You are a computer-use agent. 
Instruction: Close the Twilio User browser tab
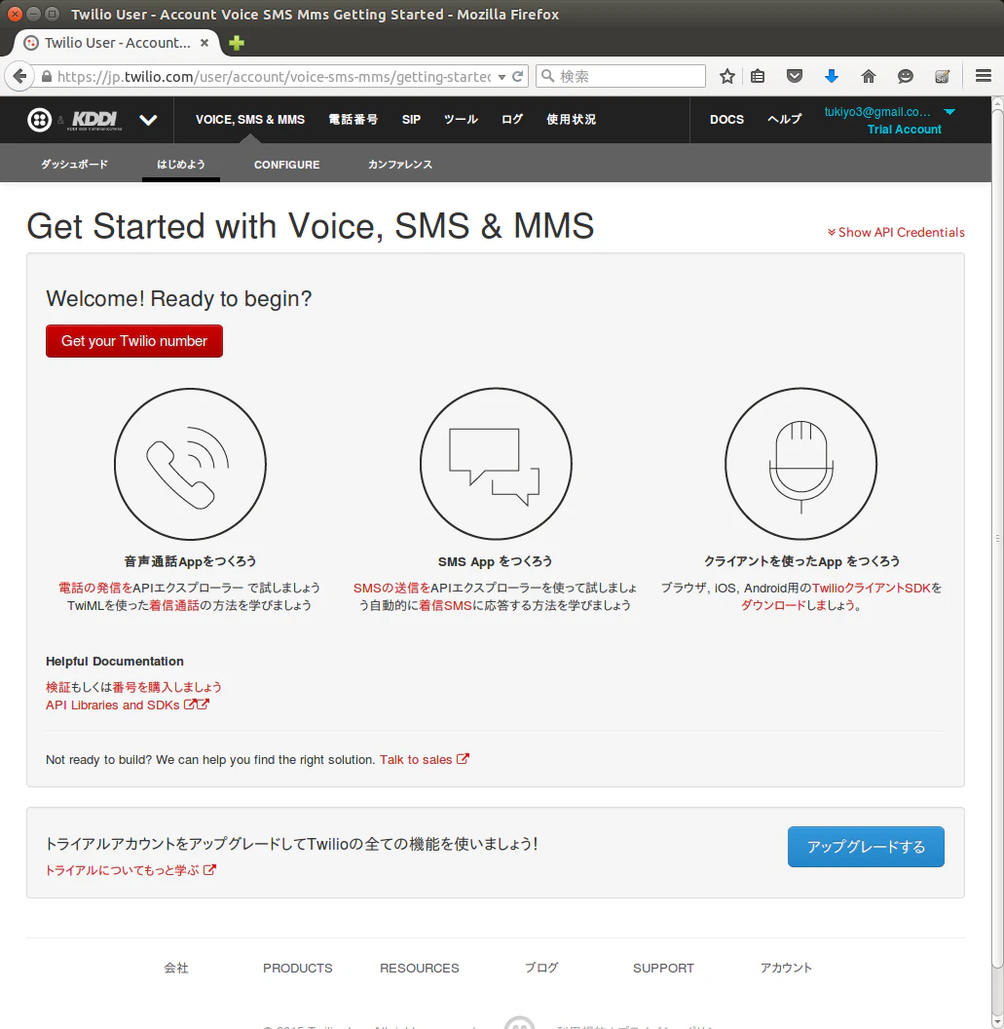(x=205, y=43)
